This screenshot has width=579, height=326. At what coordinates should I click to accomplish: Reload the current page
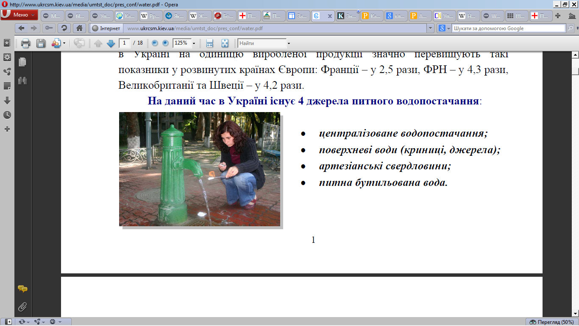[x=64, y=28]
